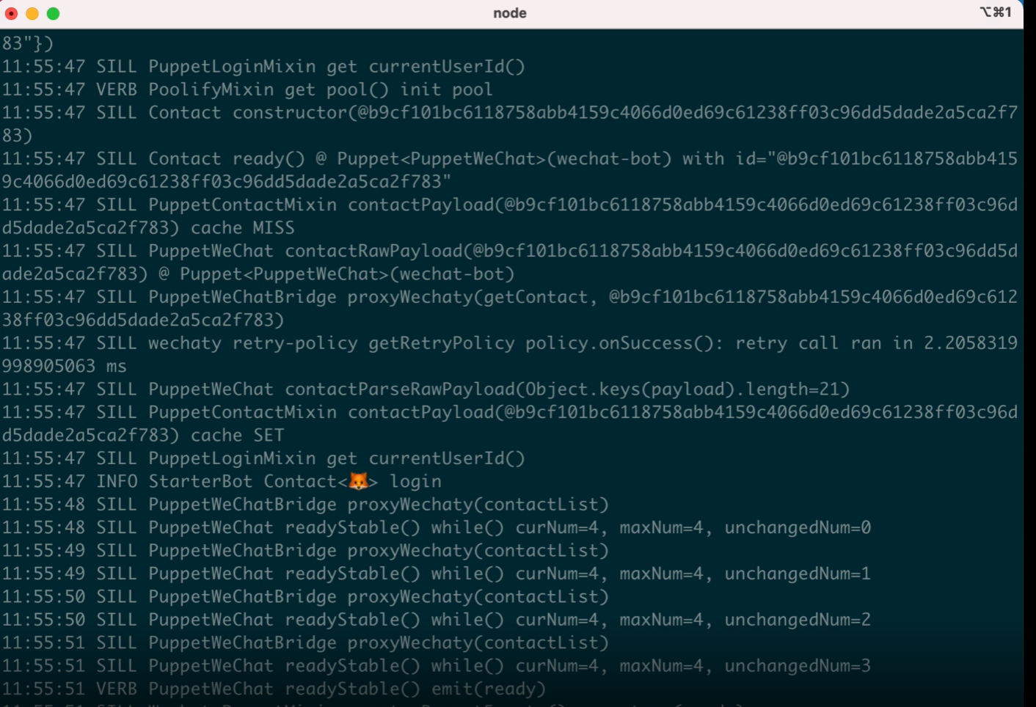Select the "INFO StarterBot" login line

[x=222, y=482]
